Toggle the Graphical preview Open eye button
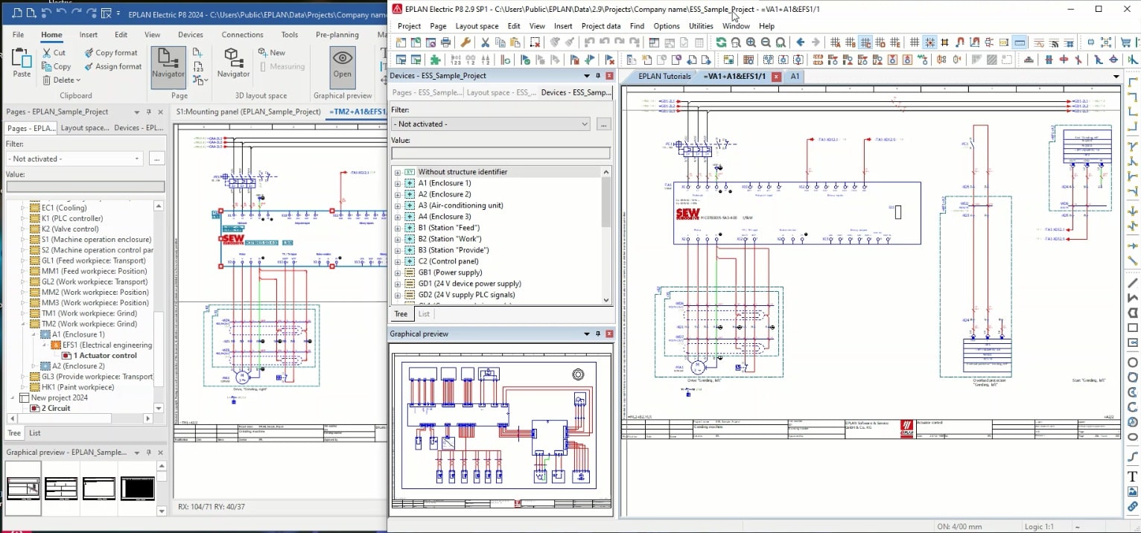The width and height of the screenshot is (1141, 533). [x=342, y=63]
